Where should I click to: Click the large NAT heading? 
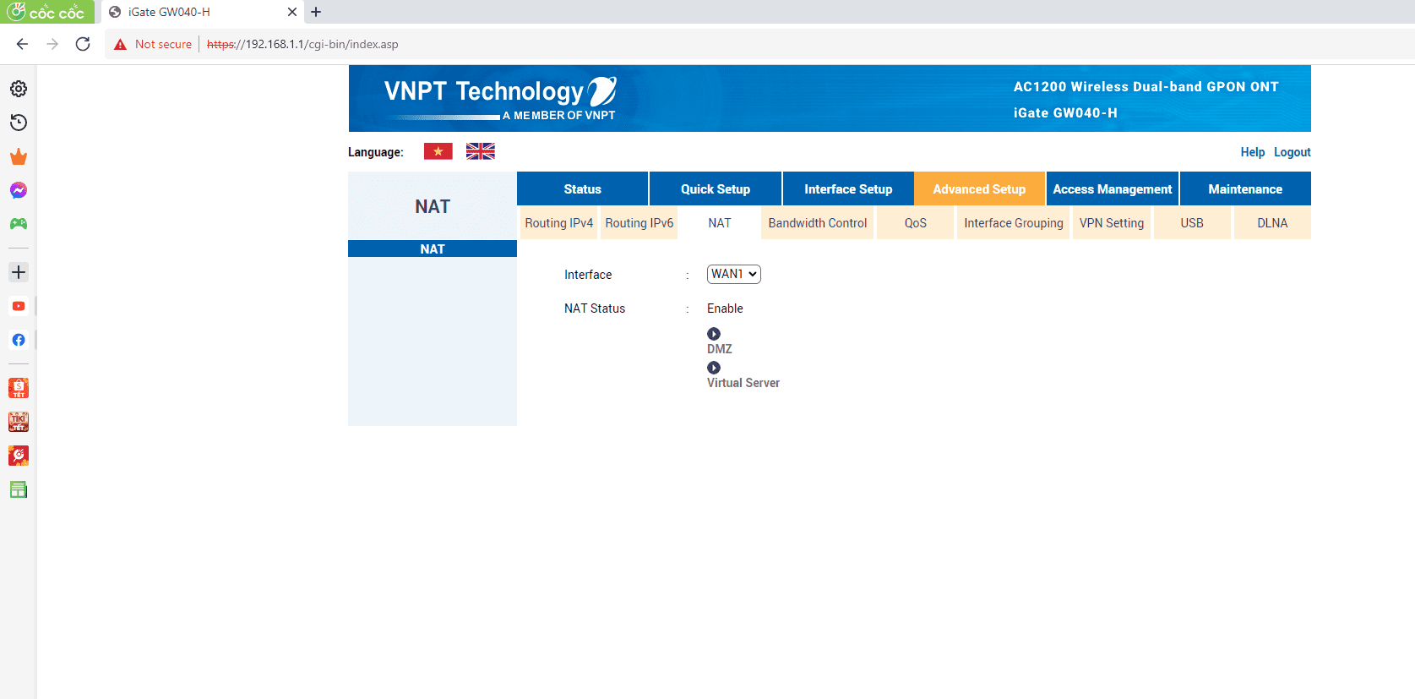click(433, 206)
